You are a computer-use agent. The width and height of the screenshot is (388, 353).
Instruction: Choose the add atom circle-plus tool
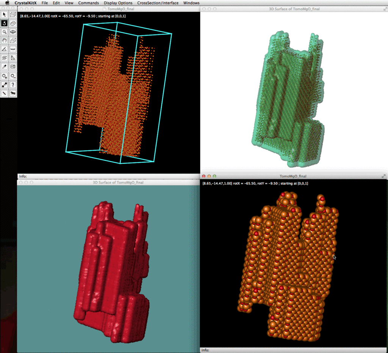coord(4,76)
